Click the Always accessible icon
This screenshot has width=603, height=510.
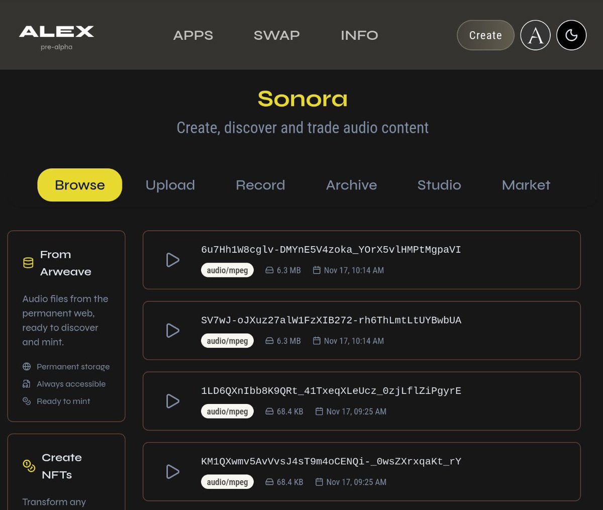27,384
